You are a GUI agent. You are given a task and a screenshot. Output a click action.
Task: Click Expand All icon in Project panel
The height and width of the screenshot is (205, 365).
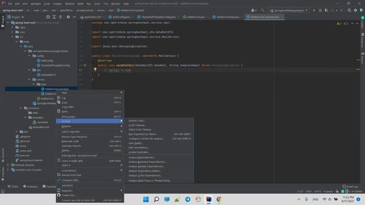(54, 17)
